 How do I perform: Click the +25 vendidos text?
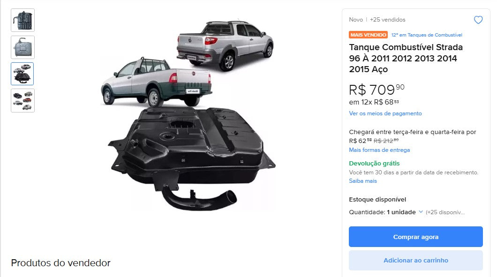(387, 20)
